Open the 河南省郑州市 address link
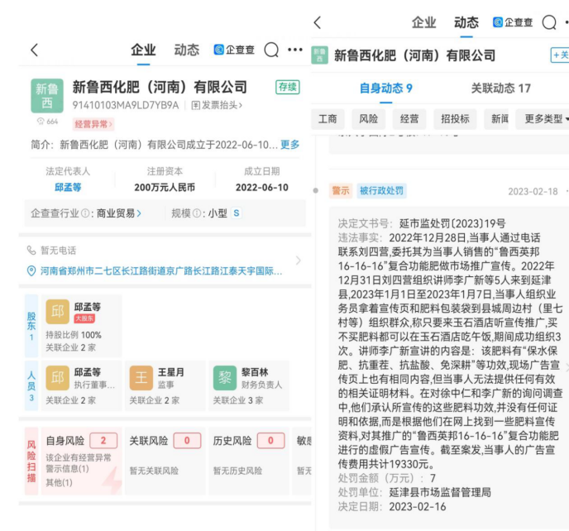The image size is (569, 531). point(161,271)
